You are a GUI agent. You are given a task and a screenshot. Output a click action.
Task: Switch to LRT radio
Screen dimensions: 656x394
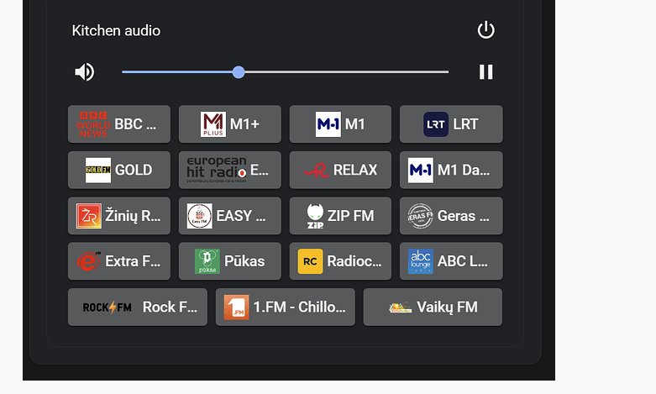coord(451,124)
